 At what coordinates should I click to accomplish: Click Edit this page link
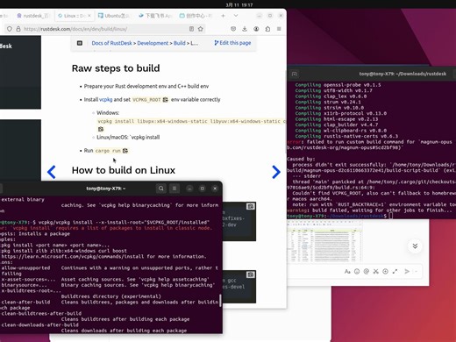pyautogui.click(x=232, y=43)
